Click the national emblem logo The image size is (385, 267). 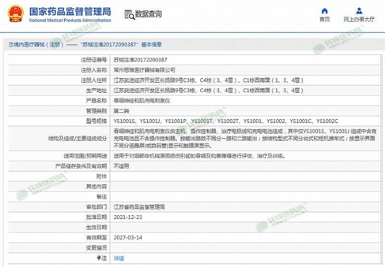14,14
